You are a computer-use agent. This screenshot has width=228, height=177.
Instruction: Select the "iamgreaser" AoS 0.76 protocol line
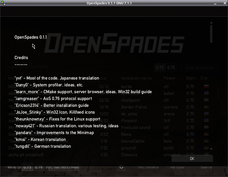click(x=53, y=99)
